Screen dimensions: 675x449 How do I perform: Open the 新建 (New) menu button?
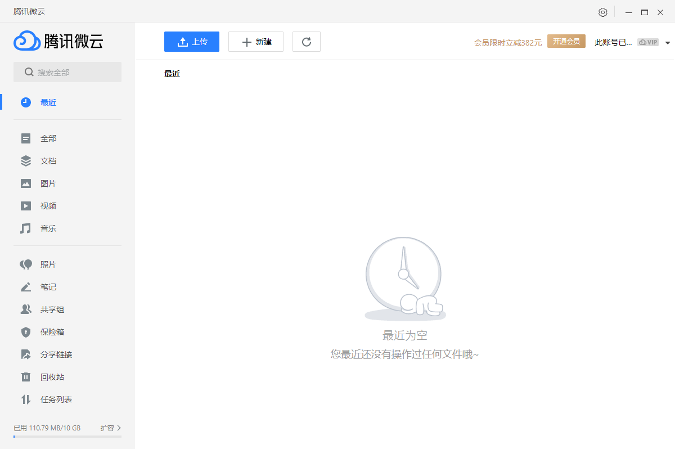(256, 42)
